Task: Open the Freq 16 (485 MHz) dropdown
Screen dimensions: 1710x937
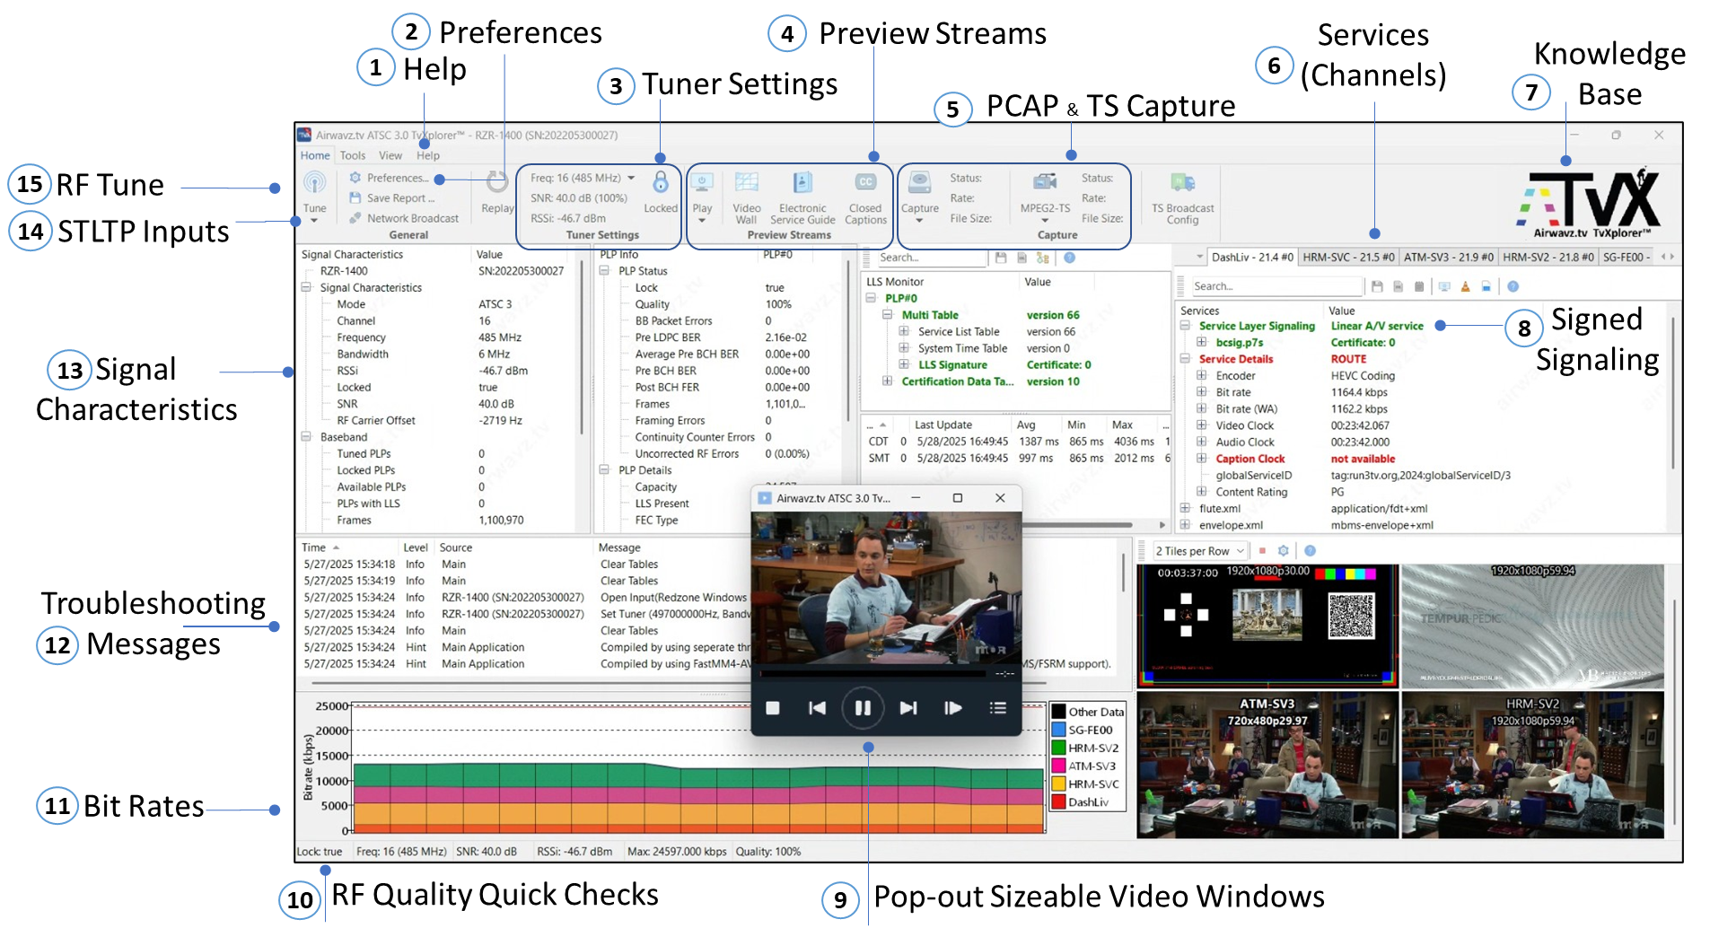Action: click(x=631, y=178)
